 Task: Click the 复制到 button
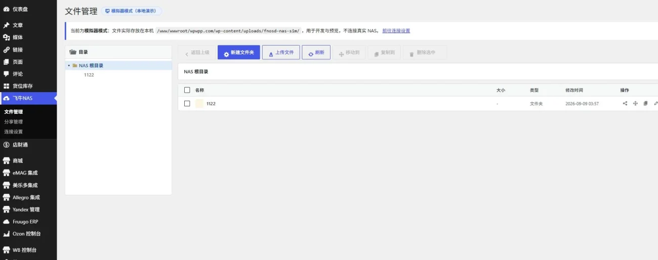click(x=384, y=53)
